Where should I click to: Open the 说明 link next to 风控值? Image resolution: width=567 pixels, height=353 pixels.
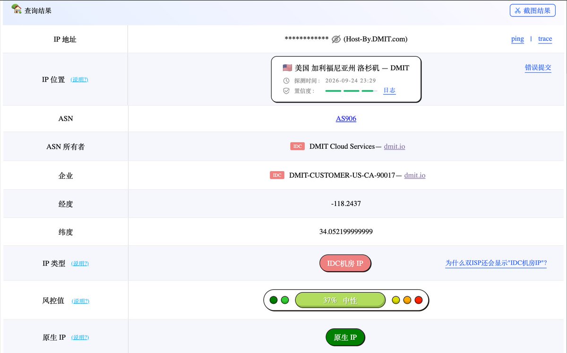coord(80,301)
